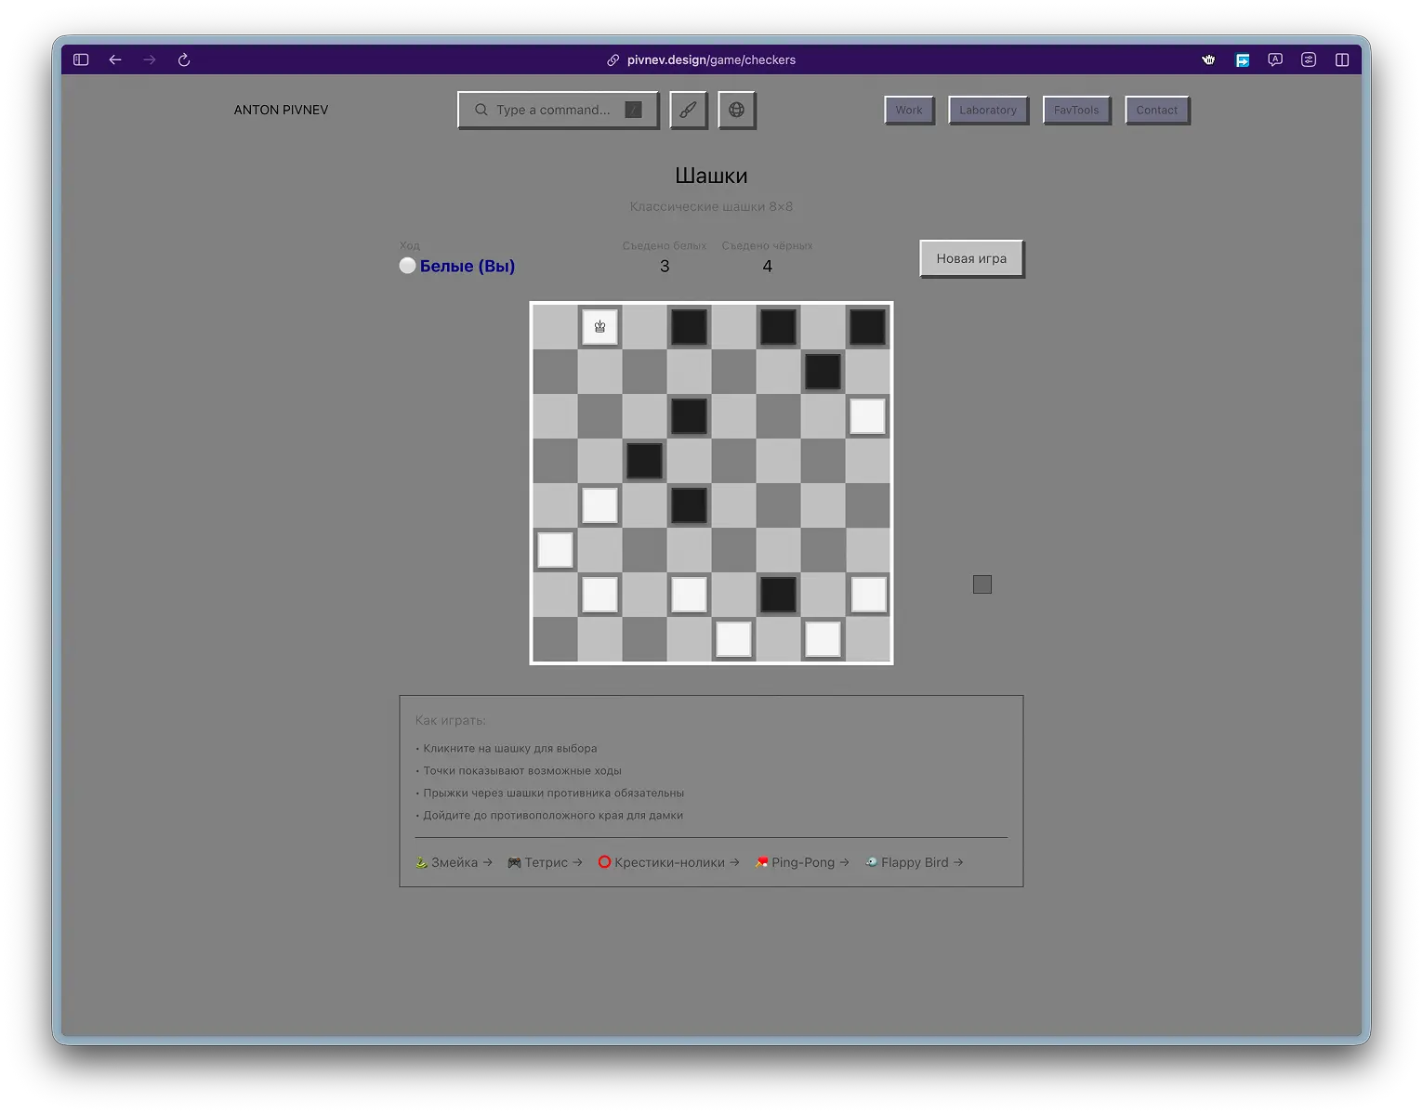Click the hand gesture extension icon
The width and height of the screenshot is (1423, 1114).
pyautogui.click(x=1208, y=59)
